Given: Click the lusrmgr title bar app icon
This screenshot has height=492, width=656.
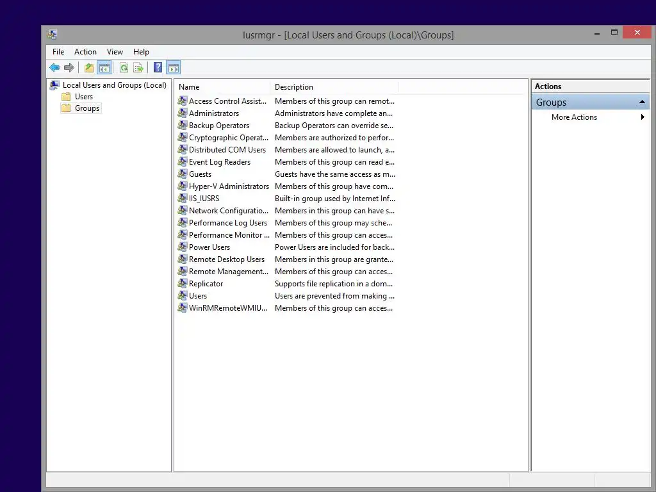Looking at the screenshot, I should 52,35.
